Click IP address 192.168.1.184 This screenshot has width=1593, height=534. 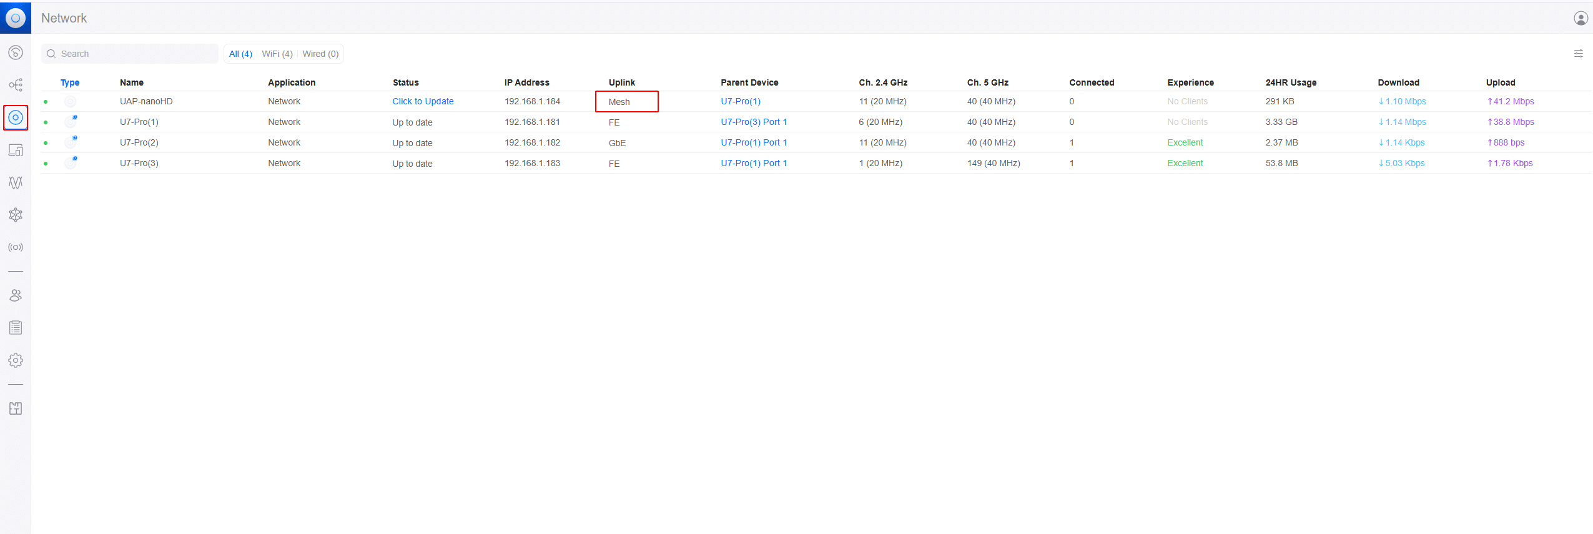tap(532, 101)
